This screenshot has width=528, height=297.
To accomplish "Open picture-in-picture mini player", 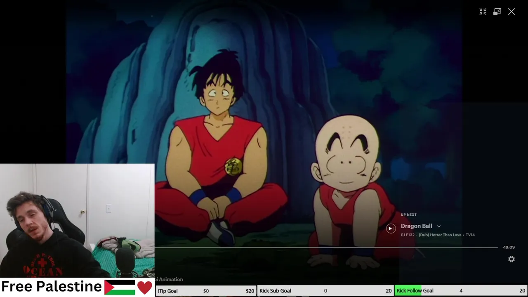I will point(497,12).
